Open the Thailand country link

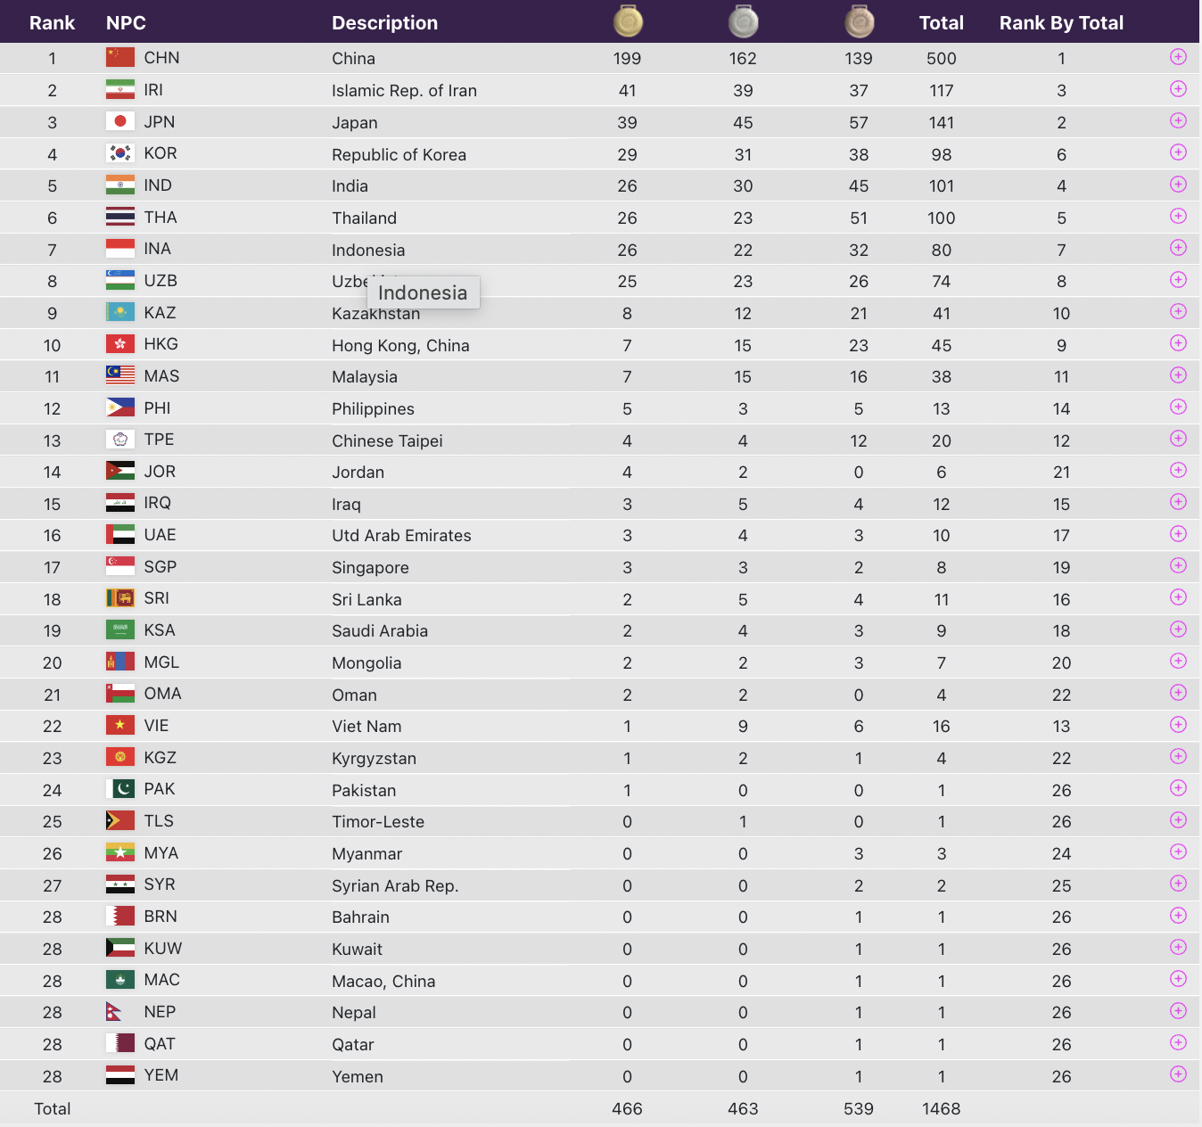[364, 218]
